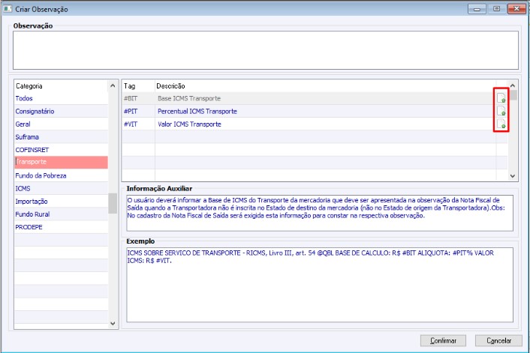Viewport: 530px width, 353px height.
Task: Minimize the Criar Observação window
Action: point(477,9)
